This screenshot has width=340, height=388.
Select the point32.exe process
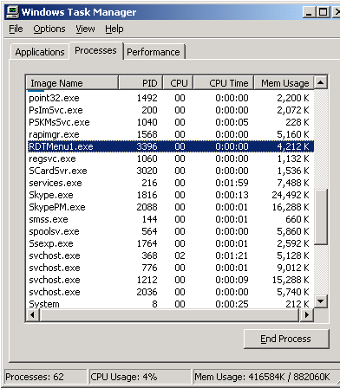click(170, 98)
